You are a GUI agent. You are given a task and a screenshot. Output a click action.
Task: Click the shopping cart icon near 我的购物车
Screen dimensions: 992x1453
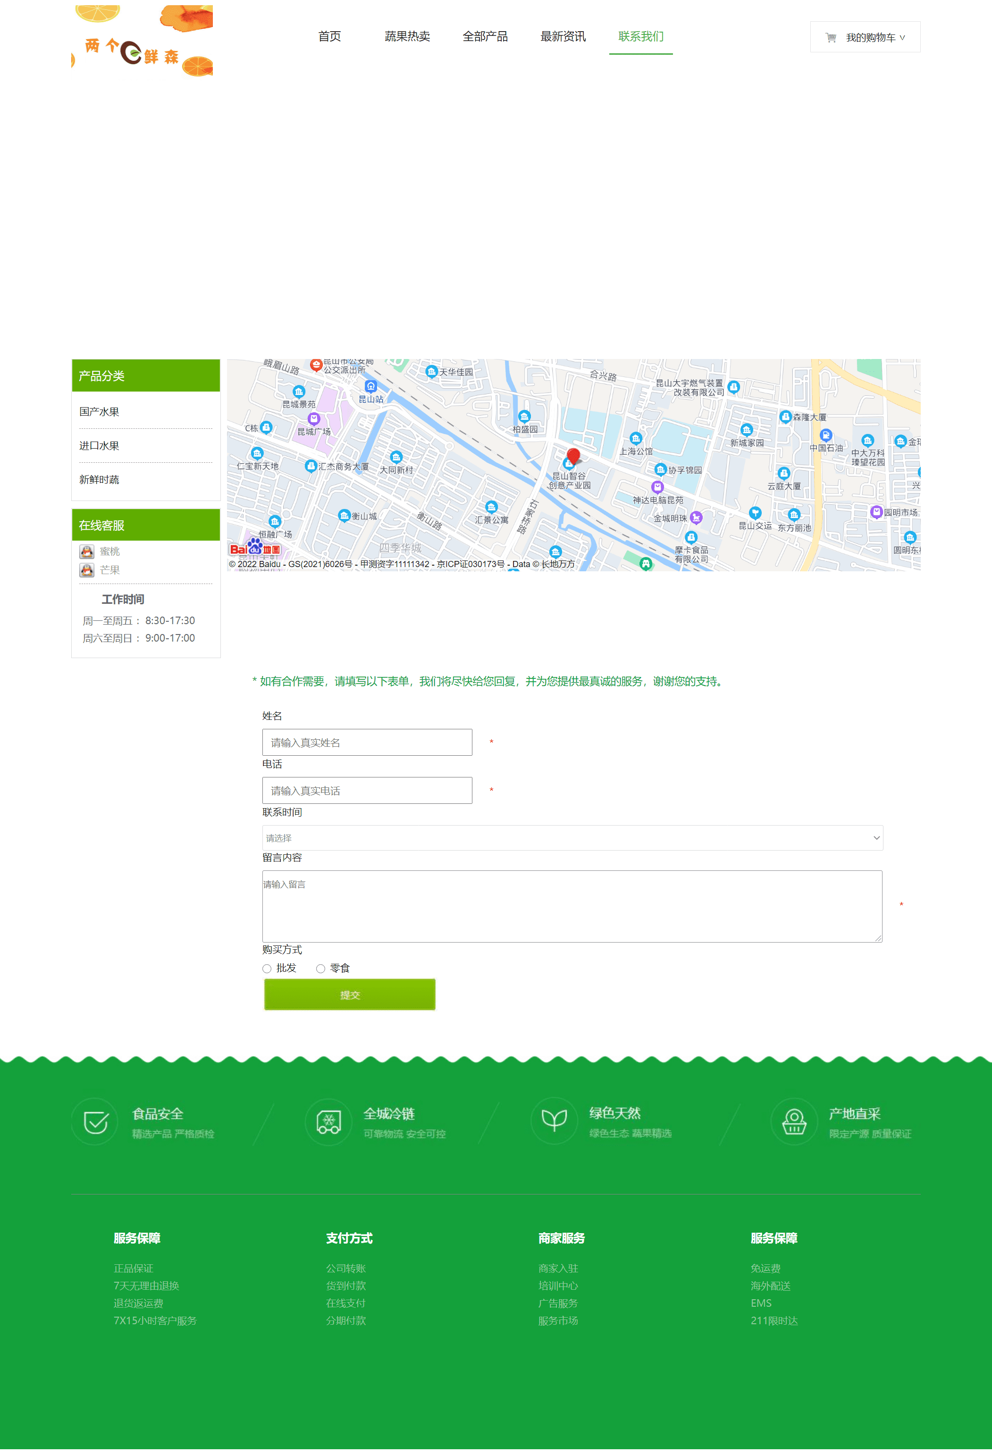pyautogui.click(x=830, y=37)
